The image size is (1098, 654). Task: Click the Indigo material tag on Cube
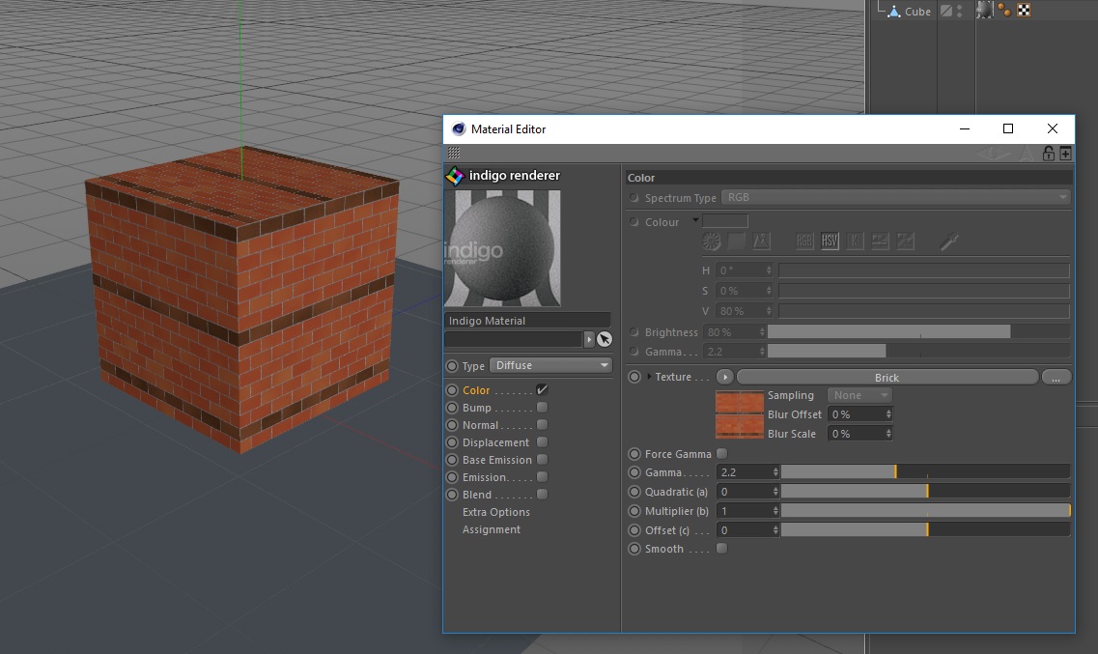[985, 11]
